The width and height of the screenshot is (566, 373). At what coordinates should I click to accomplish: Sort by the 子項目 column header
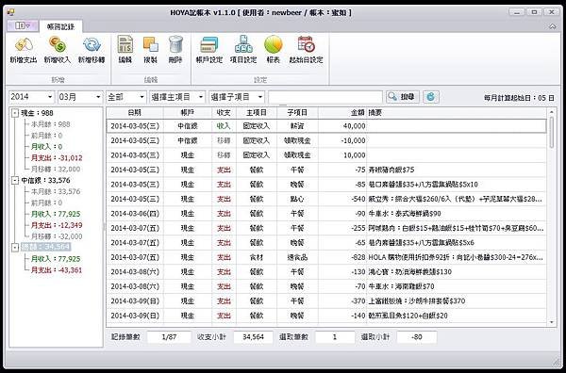[x=297, y=113]
